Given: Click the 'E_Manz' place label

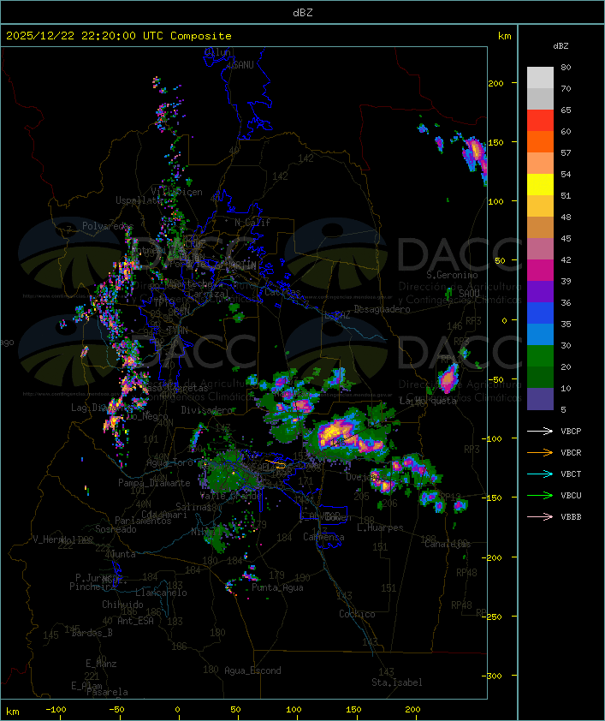Looking at the screenshot, I should pos(101,664).
